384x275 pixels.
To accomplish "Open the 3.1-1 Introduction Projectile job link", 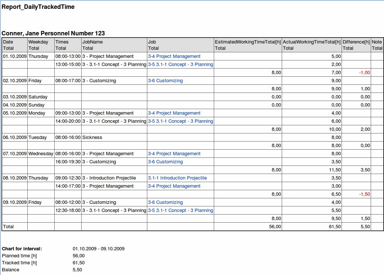I will pos(177,178).
